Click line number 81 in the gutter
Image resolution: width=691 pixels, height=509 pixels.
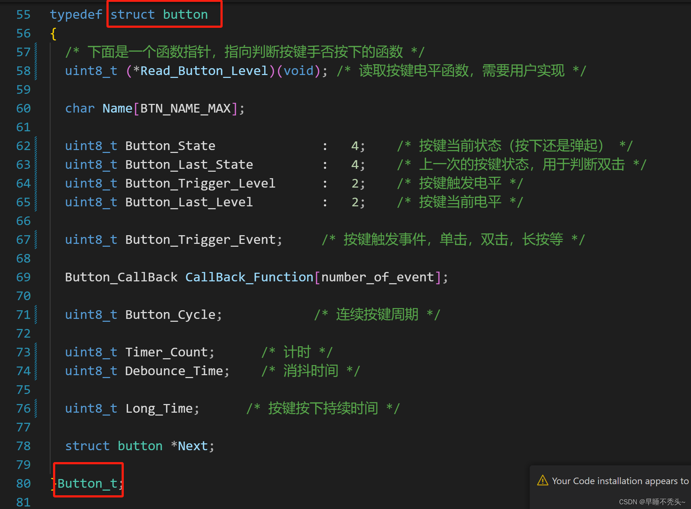(x=23, y=502)
